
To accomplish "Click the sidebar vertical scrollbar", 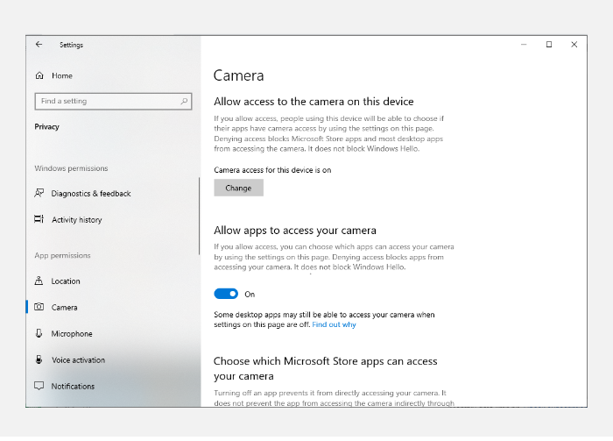I will tap(199, 216).
